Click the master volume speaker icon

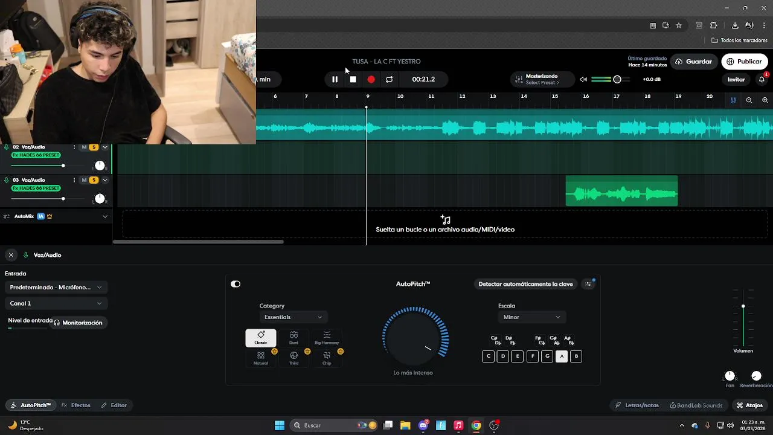point(583,79)
